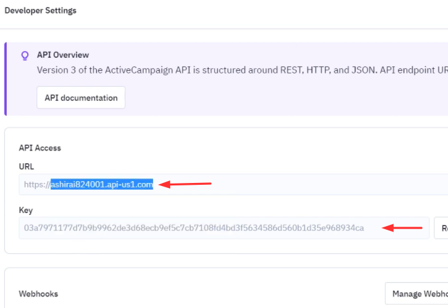Click the API Key input field
This screenshot has width=448, height=308.
[224, 228]
